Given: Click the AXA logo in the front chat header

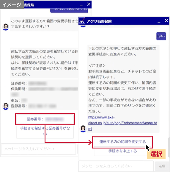Looking at the screenshot, I should point(82,21).
